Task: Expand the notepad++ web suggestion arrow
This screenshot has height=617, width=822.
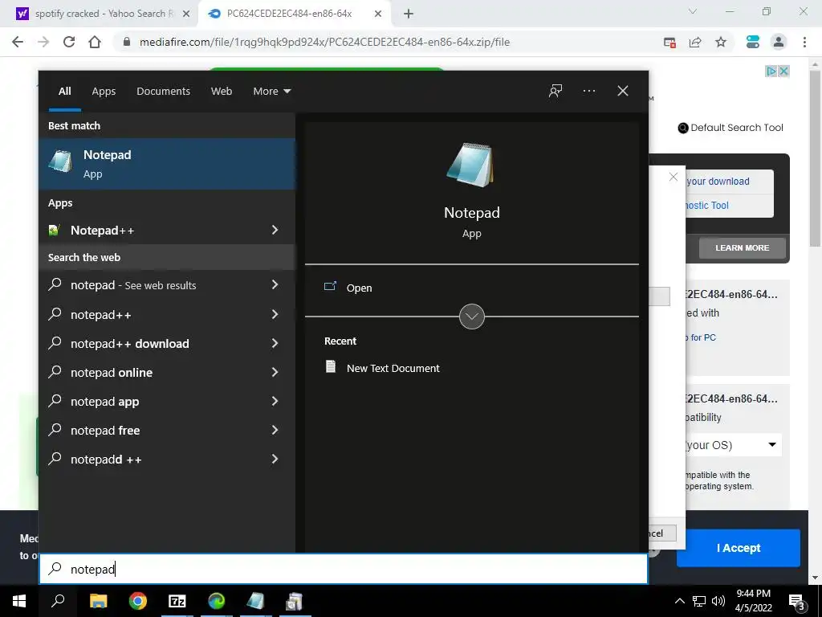Action: pyautogui.click(x=275, y=314)
